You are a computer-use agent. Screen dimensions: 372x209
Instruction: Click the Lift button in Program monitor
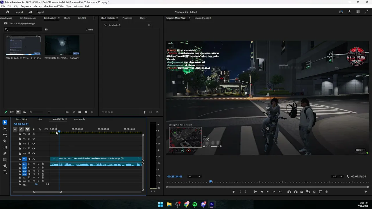[289, 192]
